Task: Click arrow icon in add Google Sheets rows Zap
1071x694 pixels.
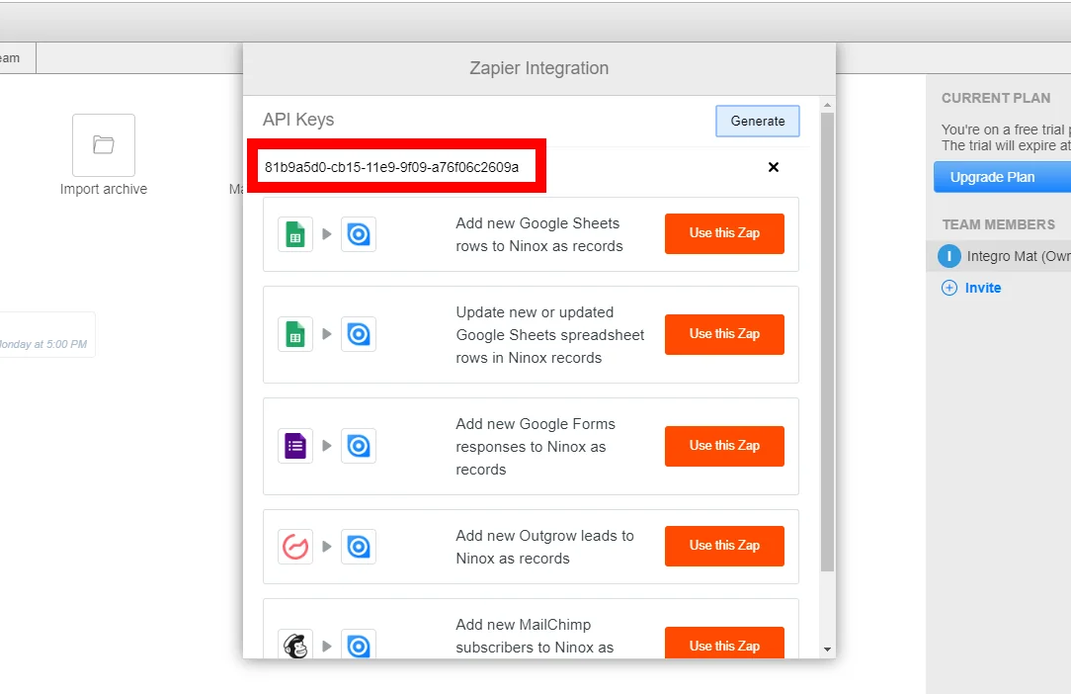Action: (326, 234)
